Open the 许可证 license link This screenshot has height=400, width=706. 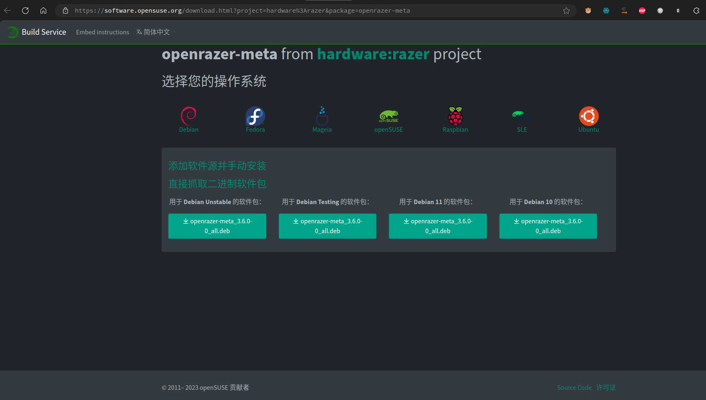pyautogui.click(x=606, y=387)
